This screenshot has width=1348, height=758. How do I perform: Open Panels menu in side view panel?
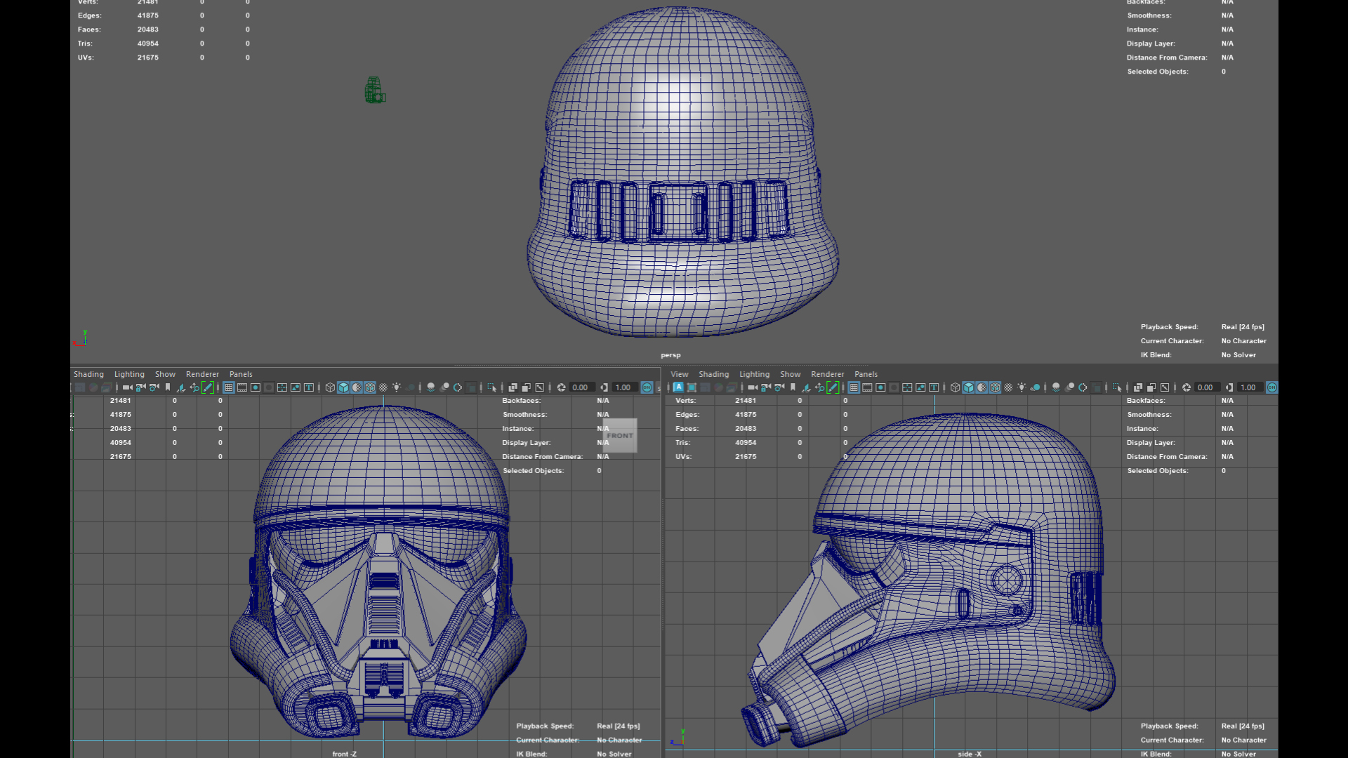click(x=866, y=374)
